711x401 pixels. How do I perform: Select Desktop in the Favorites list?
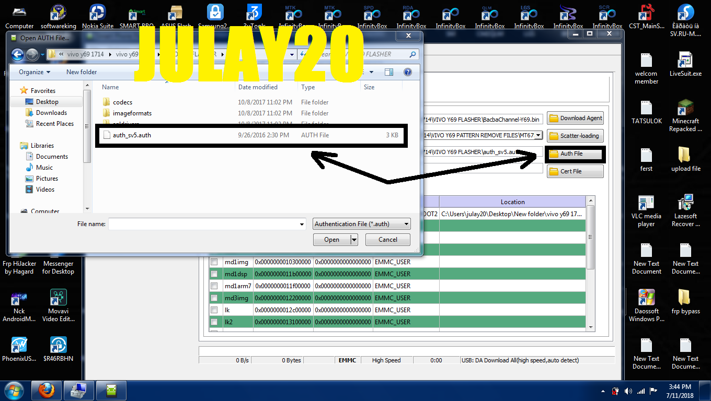47,102
